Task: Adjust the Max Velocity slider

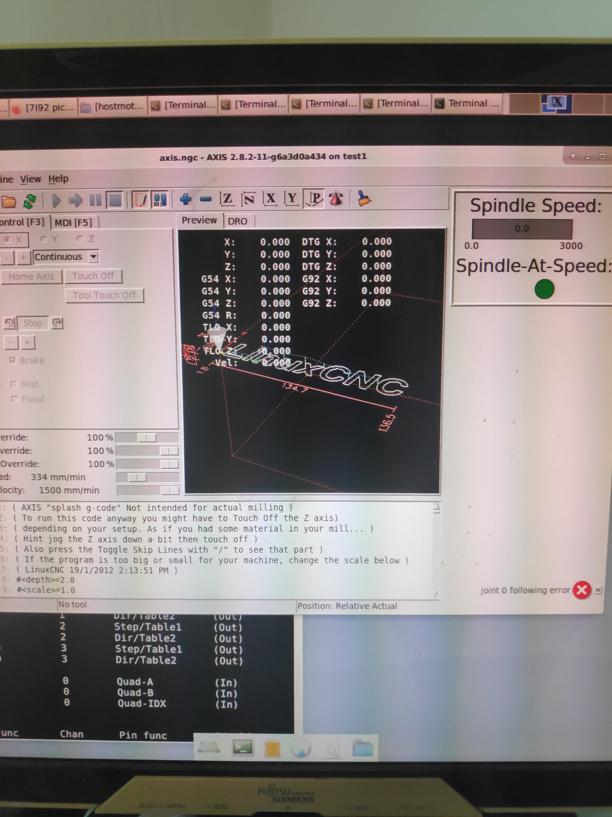Action: pyautogui.click(x=148, y=490)
